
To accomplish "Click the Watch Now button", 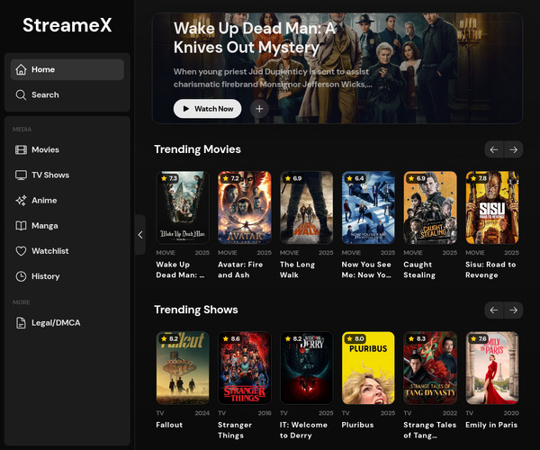I will click(x=207, y=109).
